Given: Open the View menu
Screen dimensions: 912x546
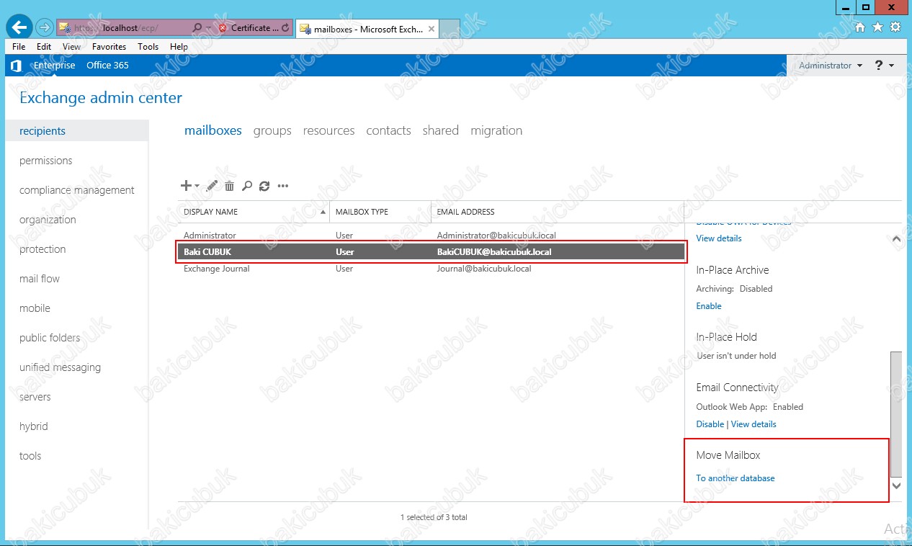Looking at the screenshot, I should tap(71, 46).
